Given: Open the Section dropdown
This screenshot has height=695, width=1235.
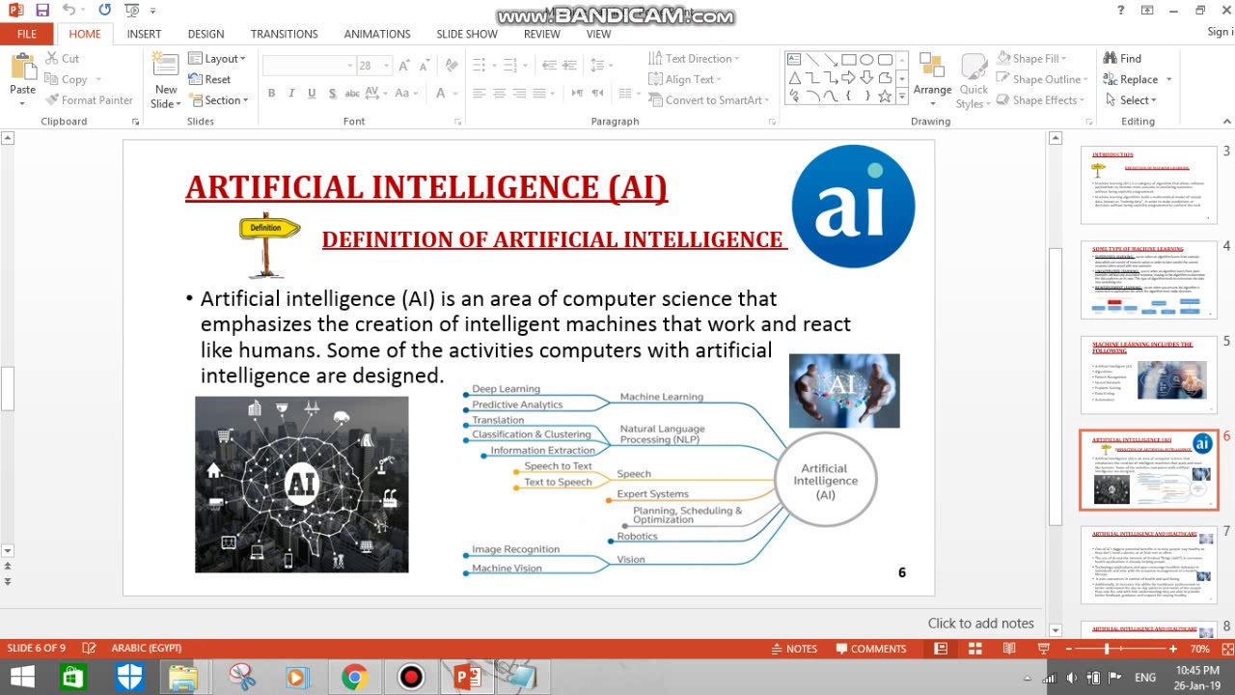Looking at the screenshot, I should click(219, 100).
